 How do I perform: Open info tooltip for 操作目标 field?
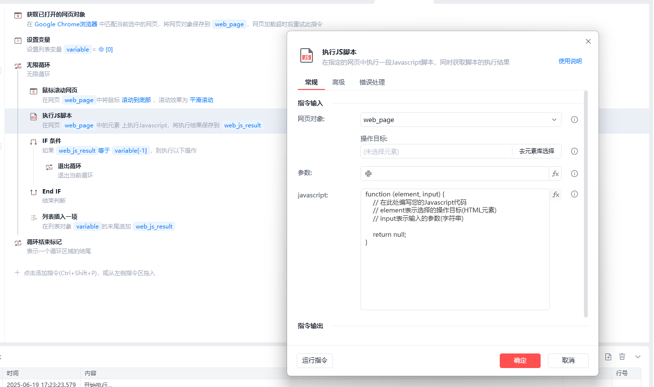574,151
